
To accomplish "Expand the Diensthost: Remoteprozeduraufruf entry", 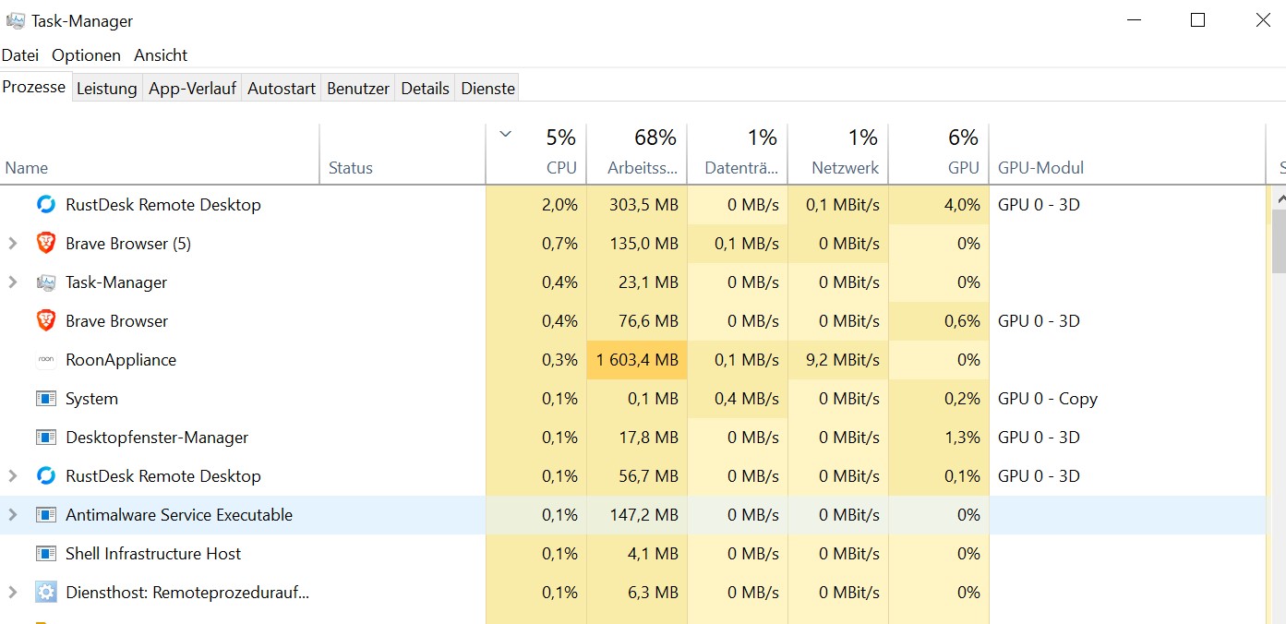I will click(13, 593).
